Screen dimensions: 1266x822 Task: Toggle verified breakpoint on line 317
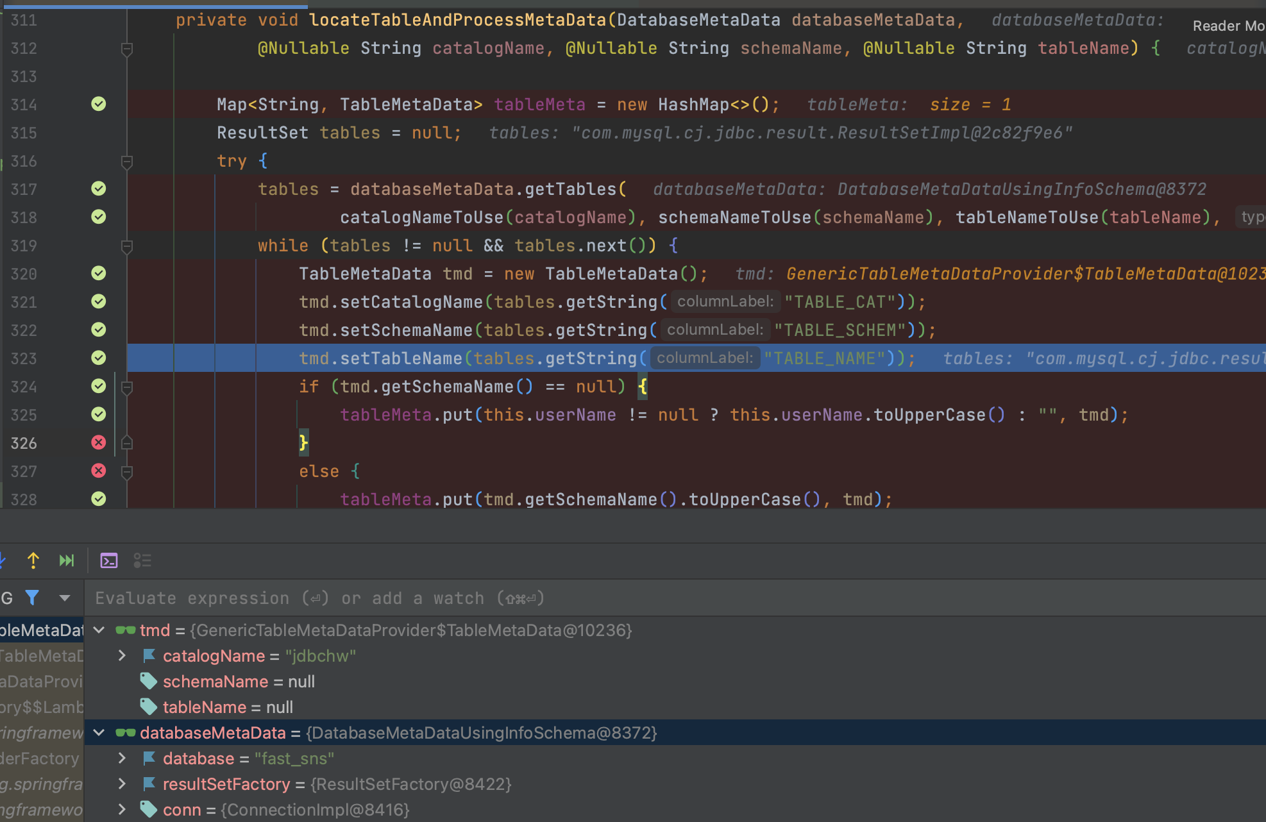pyautogui.click(x=98, y=189)
